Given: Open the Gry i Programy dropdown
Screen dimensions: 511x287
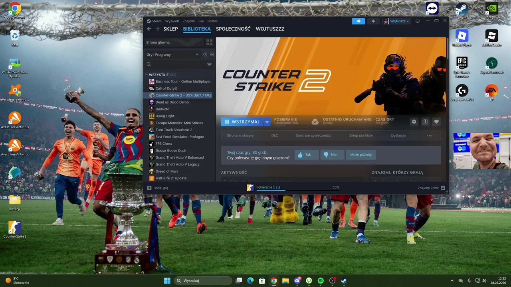Looking at the screenshot, I should 172,55.
